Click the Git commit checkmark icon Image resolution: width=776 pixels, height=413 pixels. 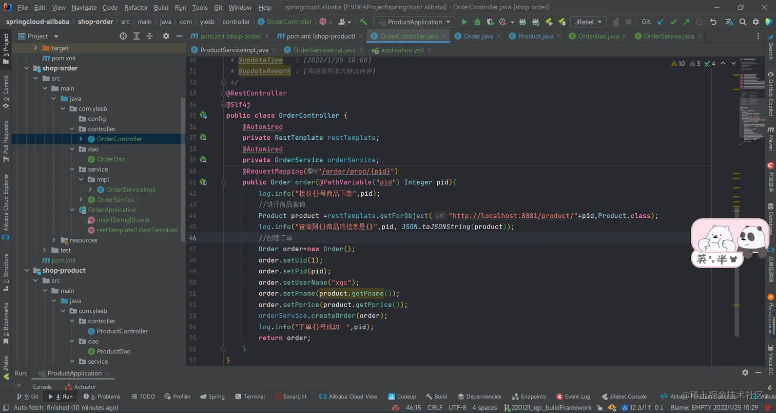[x=673, y=22]
